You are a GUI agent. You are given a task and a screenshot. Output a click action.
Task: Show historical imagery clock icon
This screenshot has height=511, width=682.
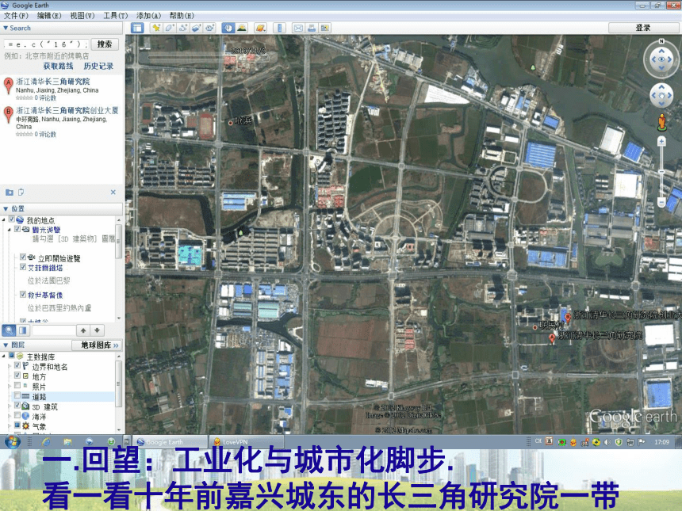[x=228, y=29]
